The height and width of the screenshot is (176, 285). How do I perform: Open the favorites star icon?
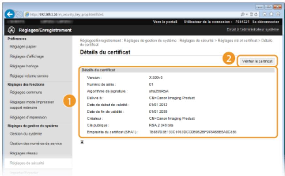point(271,14)
